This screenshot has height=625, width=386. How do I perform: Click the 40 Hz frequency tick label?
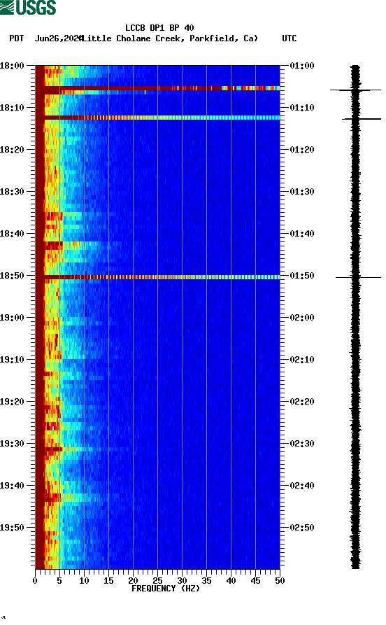pos(231,581)
